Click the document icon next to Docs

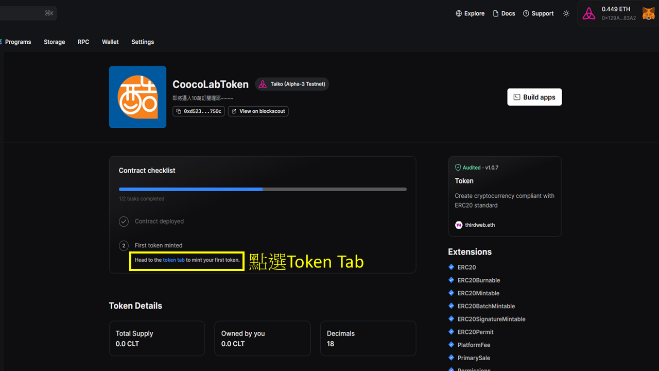point(496,13)
